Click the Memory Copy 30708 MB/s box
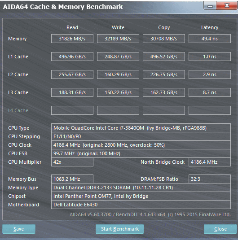This screenshot has height=240, width=238. coord(164,39)
